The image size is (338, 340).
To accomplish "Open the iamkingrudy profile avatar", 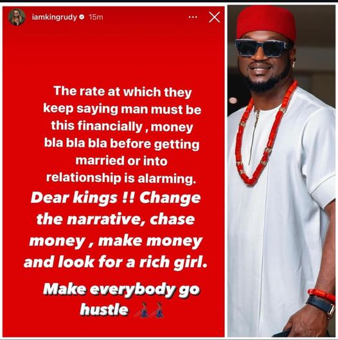I will [x=17, y=17].
